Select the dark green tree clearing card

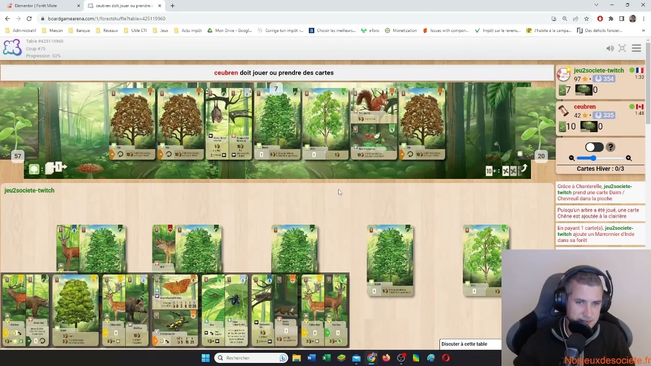(277, 124)
